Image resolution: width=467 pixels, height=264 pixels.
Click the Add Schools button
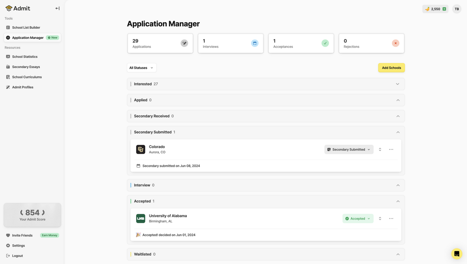pos(391,68)
